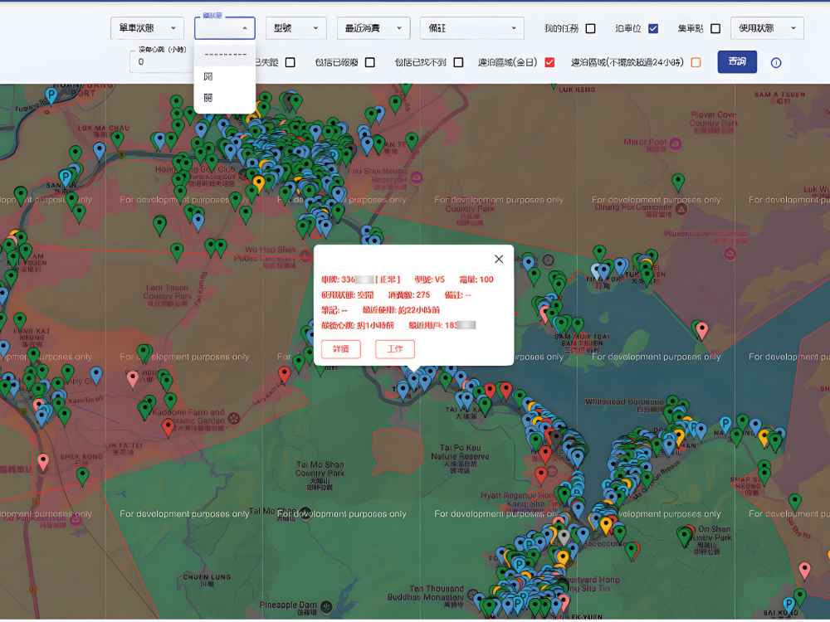
Task: Choose the 開 option in dropdown list
Action: [224, 98]
